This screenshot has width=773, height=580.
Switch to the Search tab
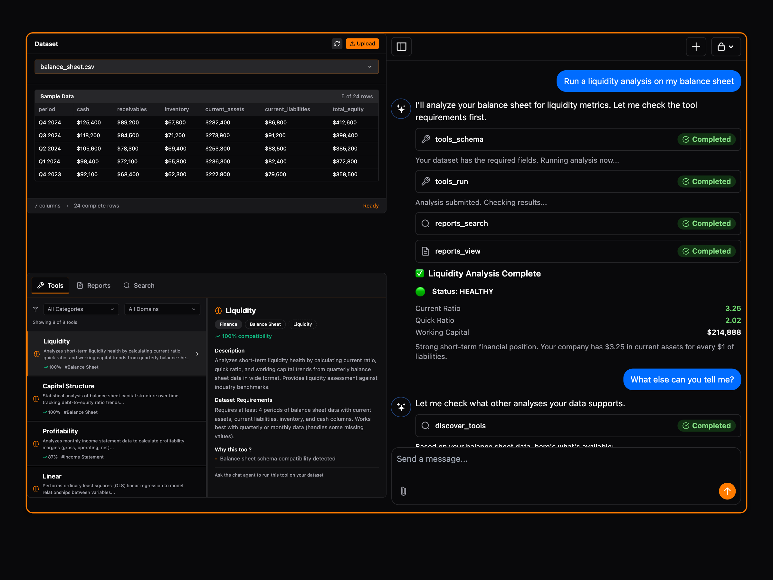click(x=139, y=285)
